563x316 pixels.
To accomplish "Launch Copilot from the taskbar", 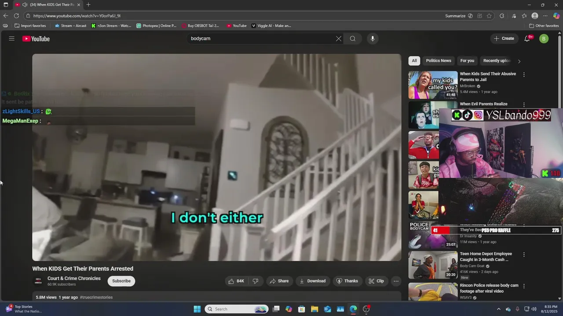I will pos(289,309).
